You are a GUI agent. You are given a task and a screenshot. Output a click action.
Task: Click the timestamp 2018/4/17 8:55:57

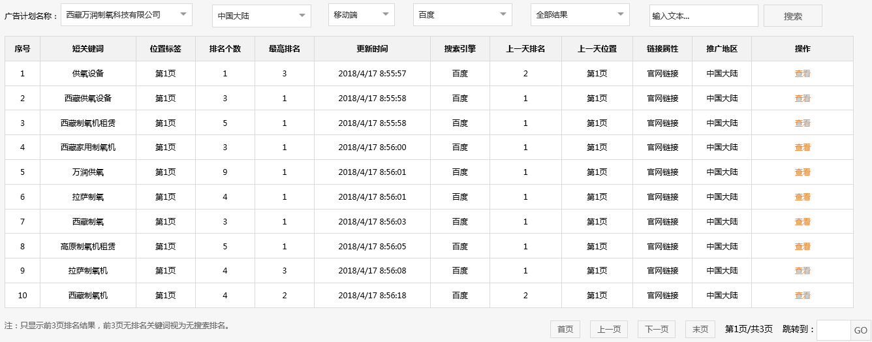point(372,74)
